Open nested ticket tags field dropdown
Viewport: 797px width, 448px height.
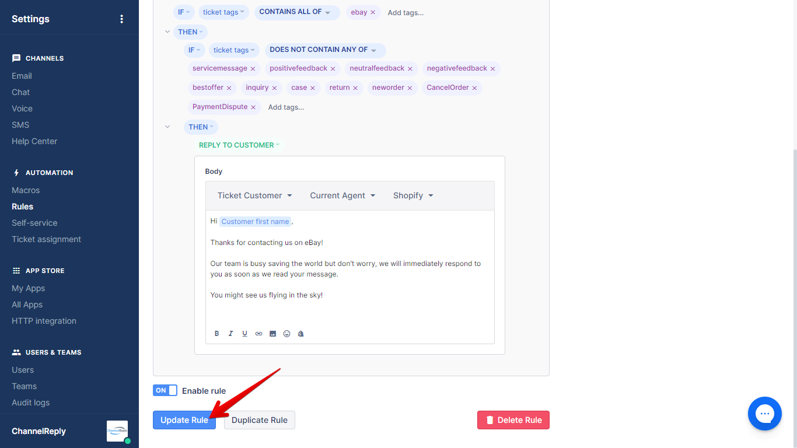point(235,50)
